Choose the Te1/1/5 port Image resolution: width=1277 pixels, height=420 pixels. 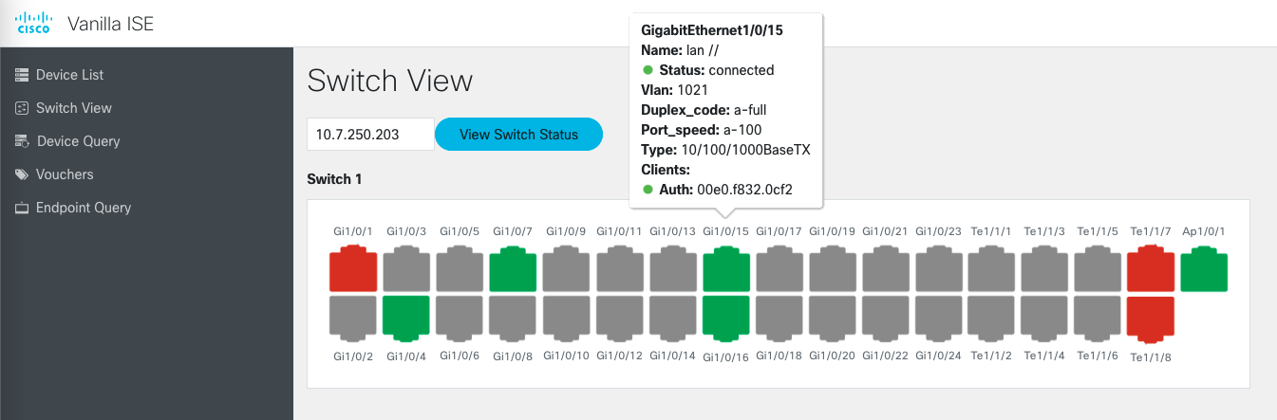click(1098, 268)
